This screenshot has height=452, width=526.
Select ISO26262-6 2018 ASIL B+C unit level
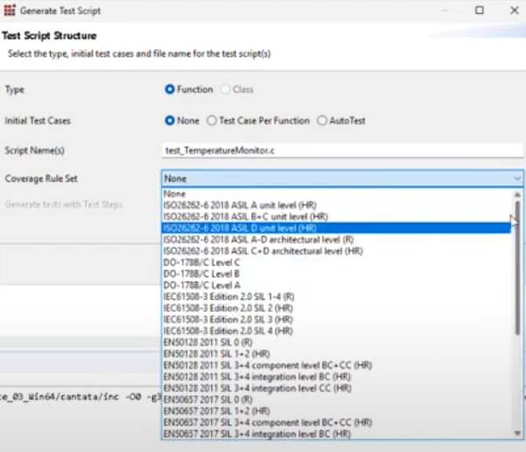pos(336,217)
